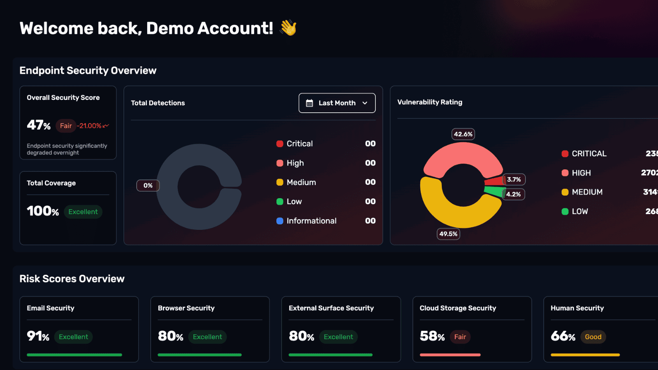Click the 47% overall security score value
658x370 pixels.
[39, 125]
